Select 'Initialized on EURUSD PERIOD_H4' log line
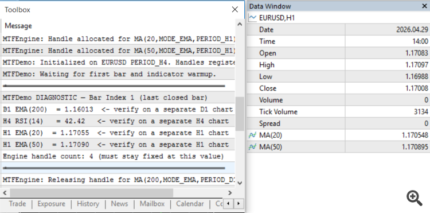 (x=118, y=63)
